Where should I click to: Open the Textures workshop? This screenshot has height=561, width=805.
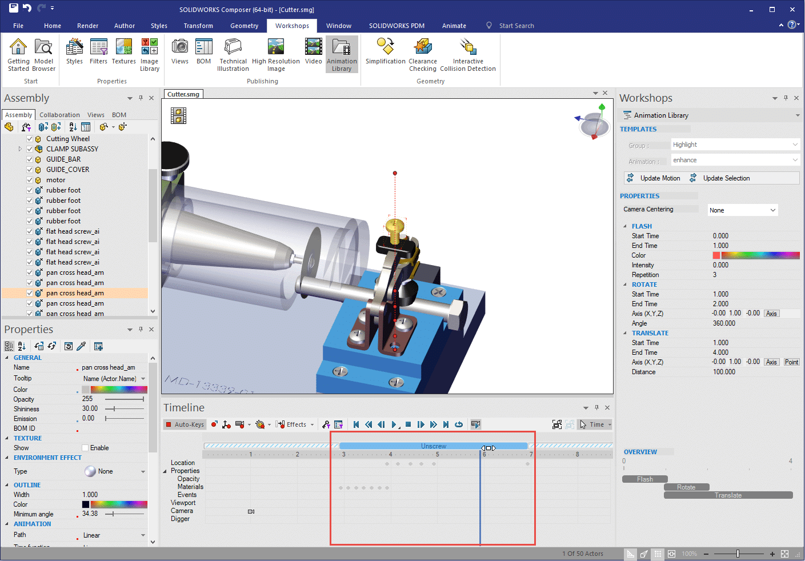123,51
